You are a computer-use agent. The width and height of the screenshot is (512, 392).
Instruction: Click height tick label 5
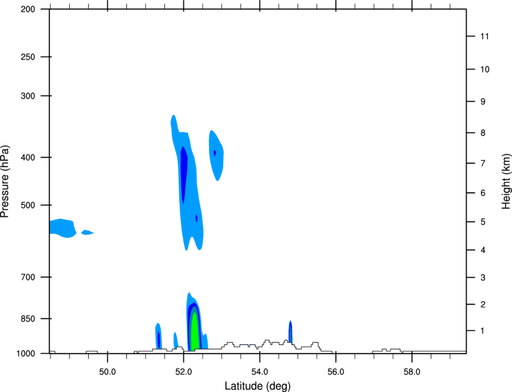(482, 222)
